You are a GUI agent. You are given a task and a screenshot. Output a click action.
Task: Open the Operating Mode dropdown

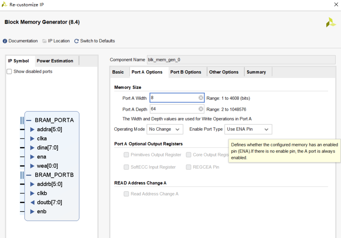click(x=165, y=129)
